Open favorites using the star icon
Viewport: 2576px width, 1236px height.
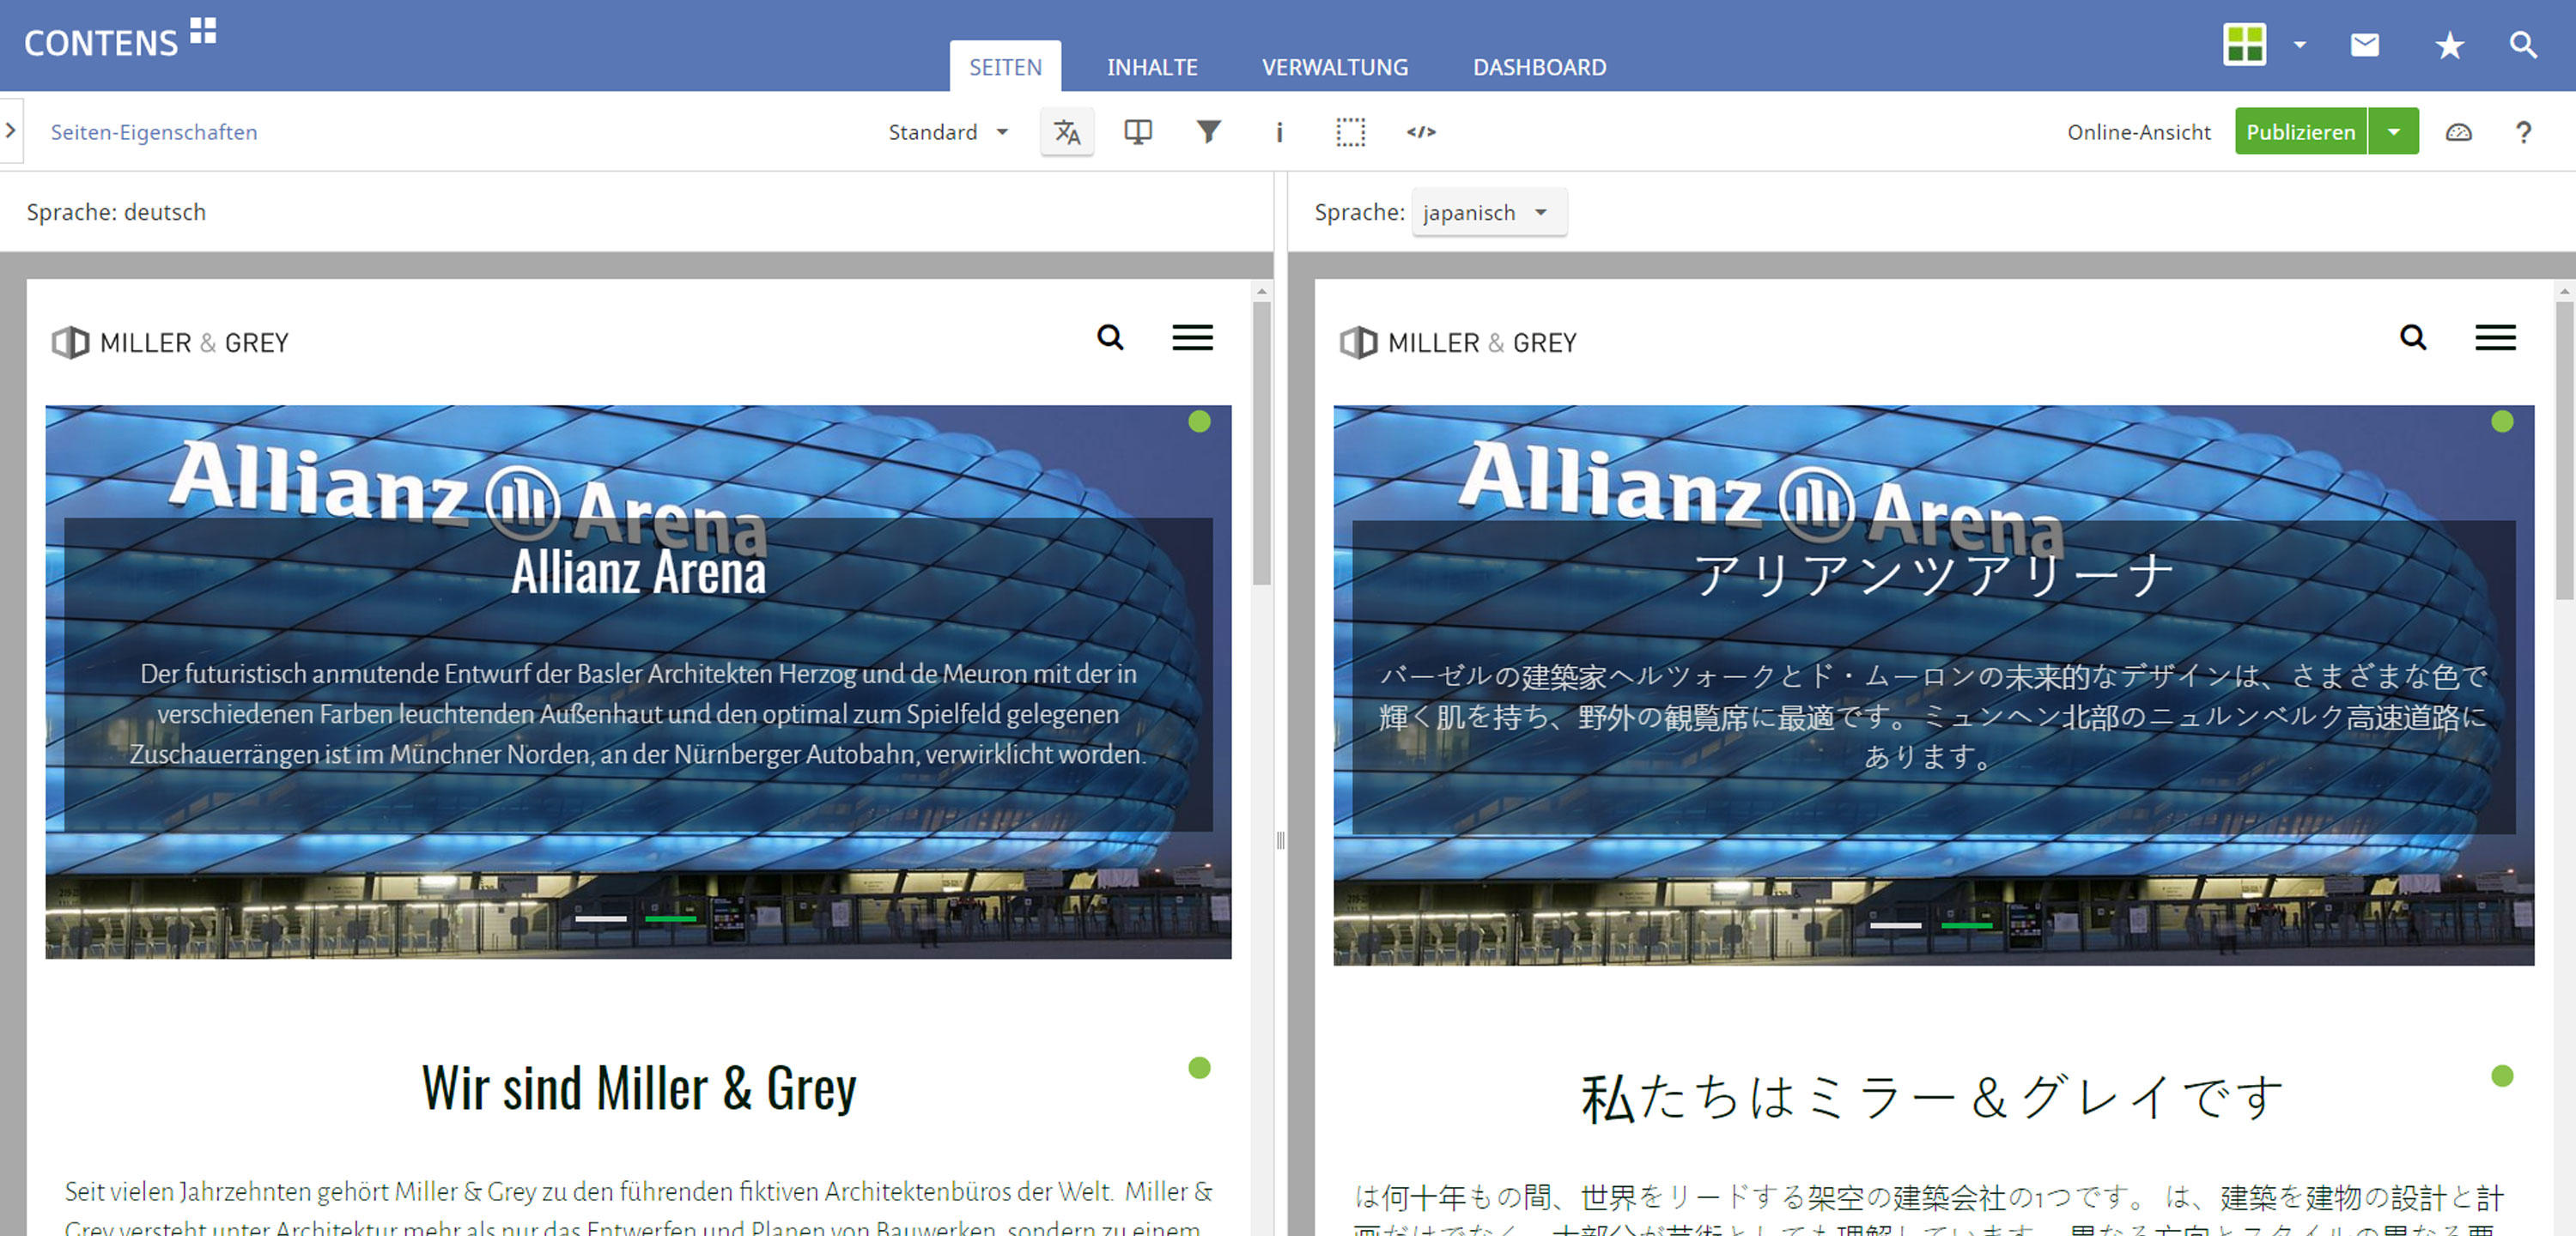click(x=2449, y=44)
